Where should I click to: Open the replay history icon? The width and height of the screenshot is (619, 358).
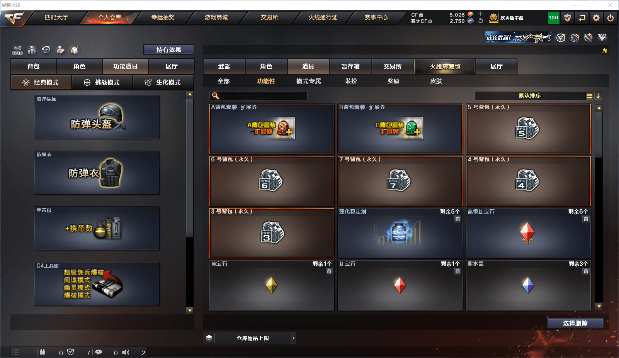(46, 49)
